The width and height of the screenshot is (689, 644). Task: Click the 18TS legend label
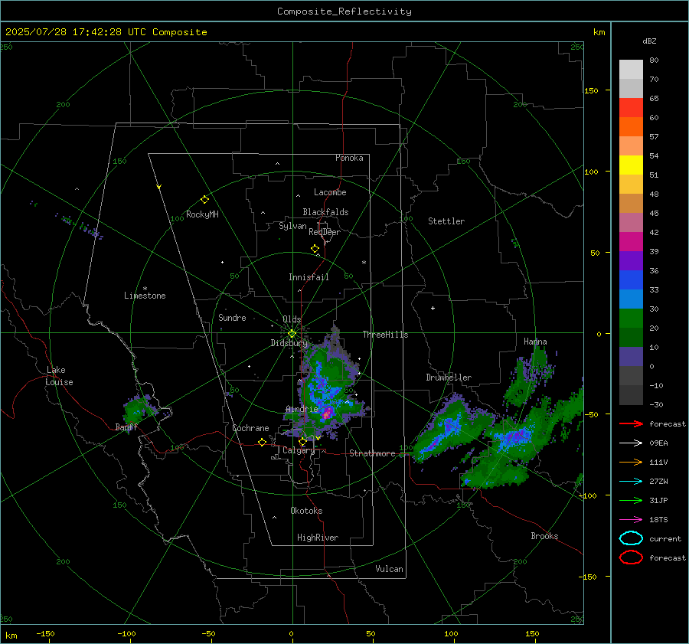pyautogui.click(x=658, y=520)
